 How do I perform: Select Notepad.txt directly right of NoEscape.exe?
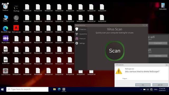pos(27,29)
